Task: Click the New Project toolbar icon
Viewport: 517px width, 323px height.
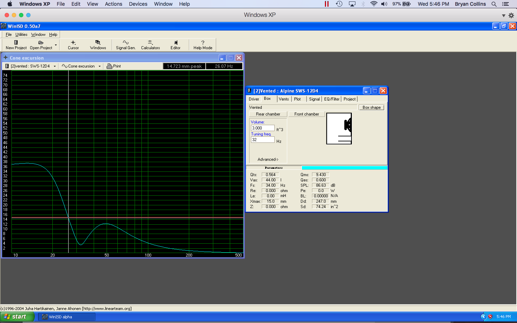Action: click(16, 42)
